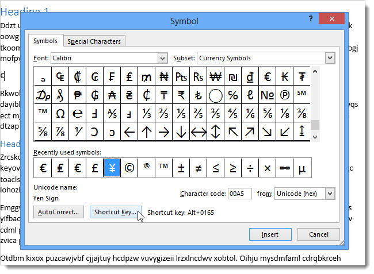Open the Font dropdown showing Calibri
This screenshot has height=274, width=374.
tap(162, 58)
